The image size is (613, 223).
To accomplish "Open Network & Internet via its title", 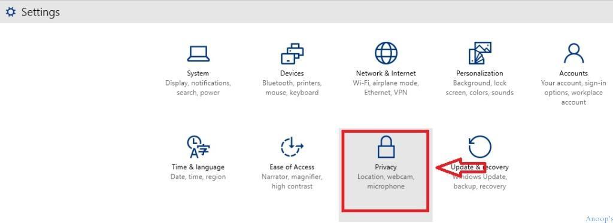I will coord(386,74).
